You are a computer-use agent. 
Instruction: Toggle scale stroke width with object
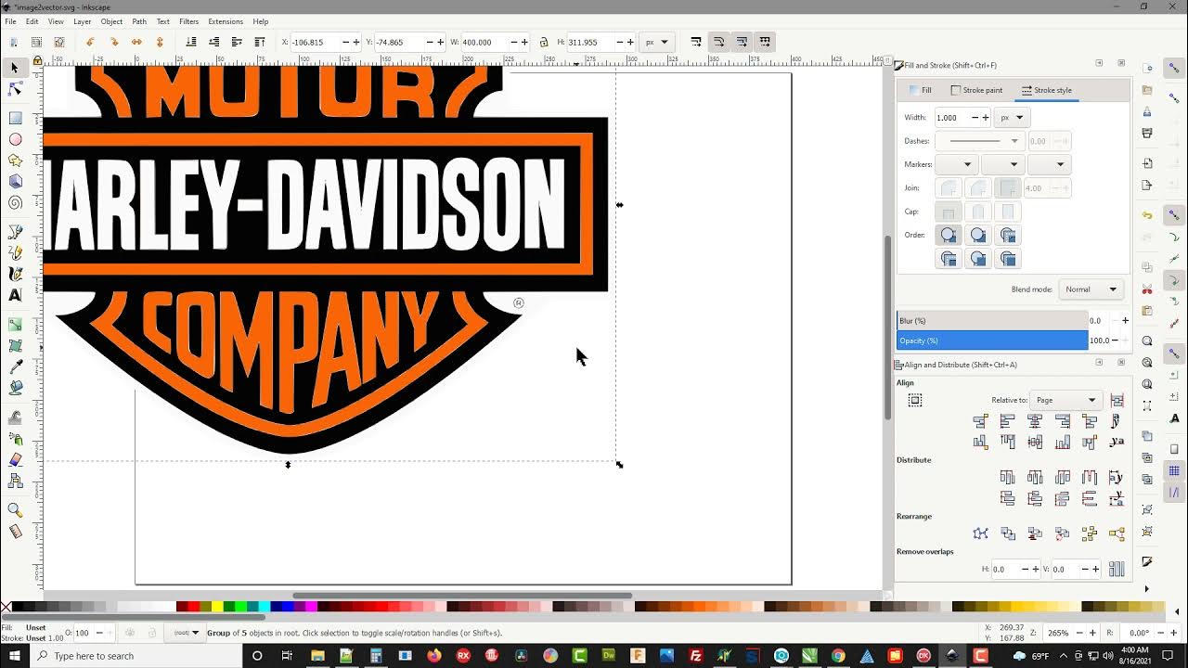(x=696, y=42)
